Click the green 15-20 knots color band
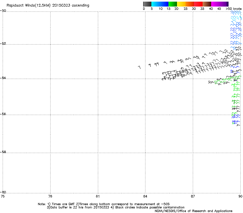The width and height of the screenshot is (243, 213). click(173, 4)
